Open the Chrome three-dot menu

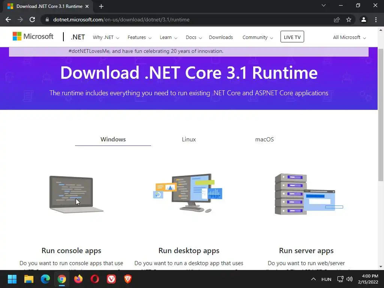pos(376,19)
